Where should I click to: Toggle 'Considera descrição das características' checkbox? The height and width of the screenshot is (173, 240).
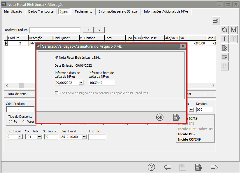click(x=57, y=93)
